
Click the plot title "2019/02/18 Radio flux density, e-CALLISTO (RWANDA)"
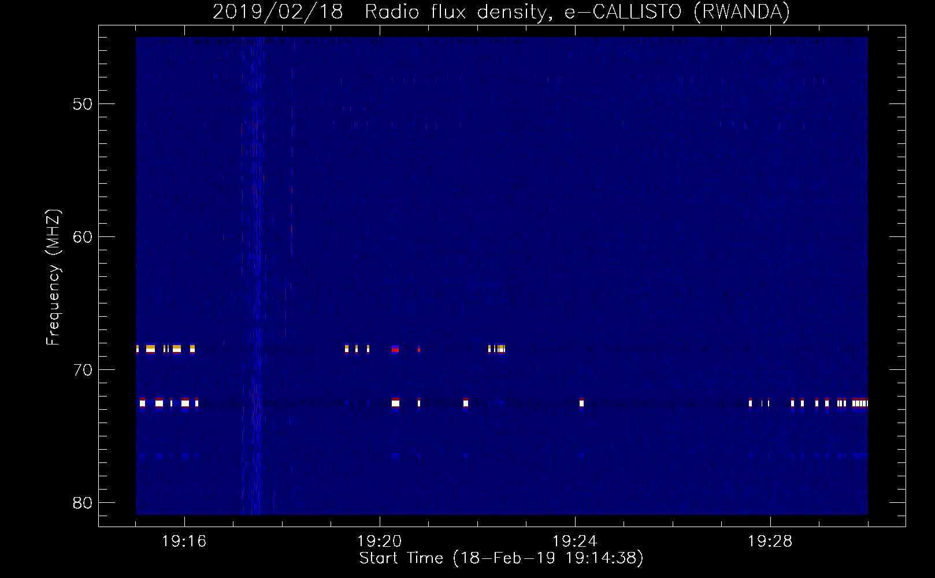click(501, 12)
